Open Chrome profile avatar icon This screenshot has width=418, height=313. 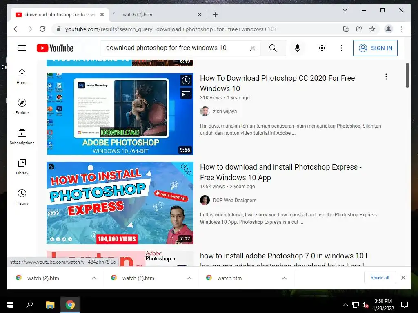pyautogui.click(x=389, y=29)
